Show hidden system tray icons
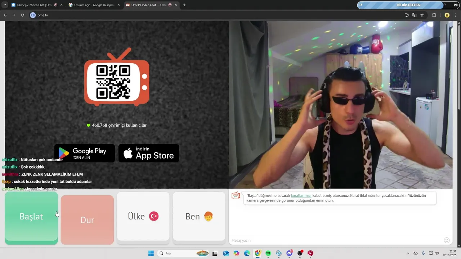The height and width of the screenshot is (259, 461). 408,253
